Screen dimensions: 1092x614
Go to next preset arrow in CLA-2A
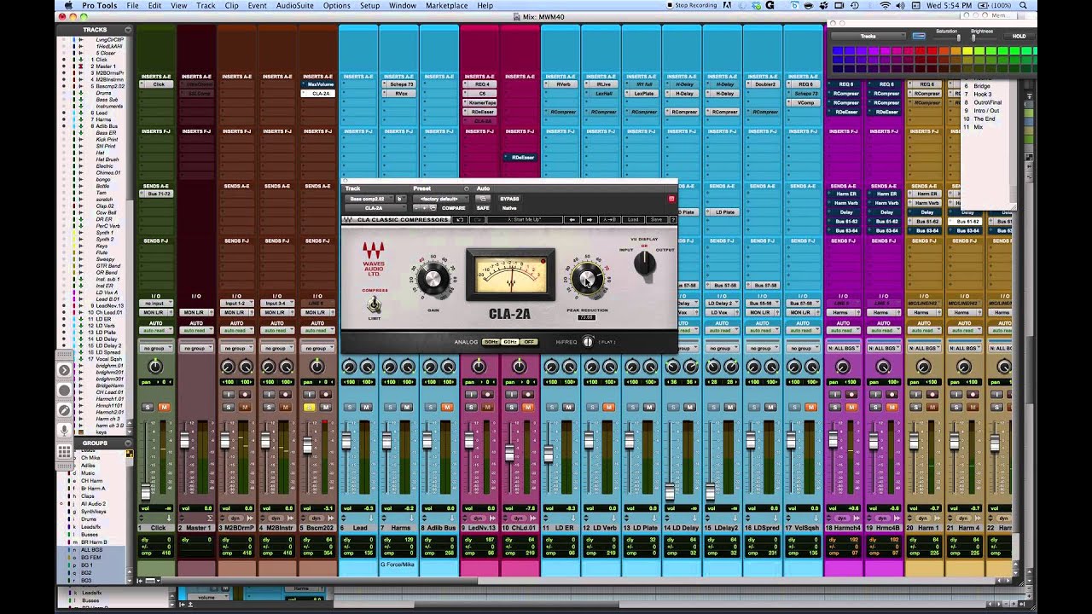click(x=590, y=220)
